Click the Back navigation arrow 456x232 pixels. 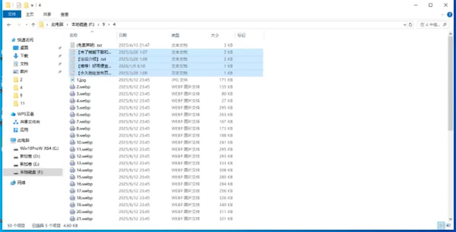(9, 25)
